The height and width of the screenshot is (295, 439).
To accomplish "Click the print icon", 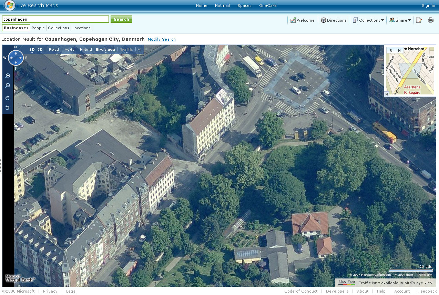I will [x=430, y=20].
